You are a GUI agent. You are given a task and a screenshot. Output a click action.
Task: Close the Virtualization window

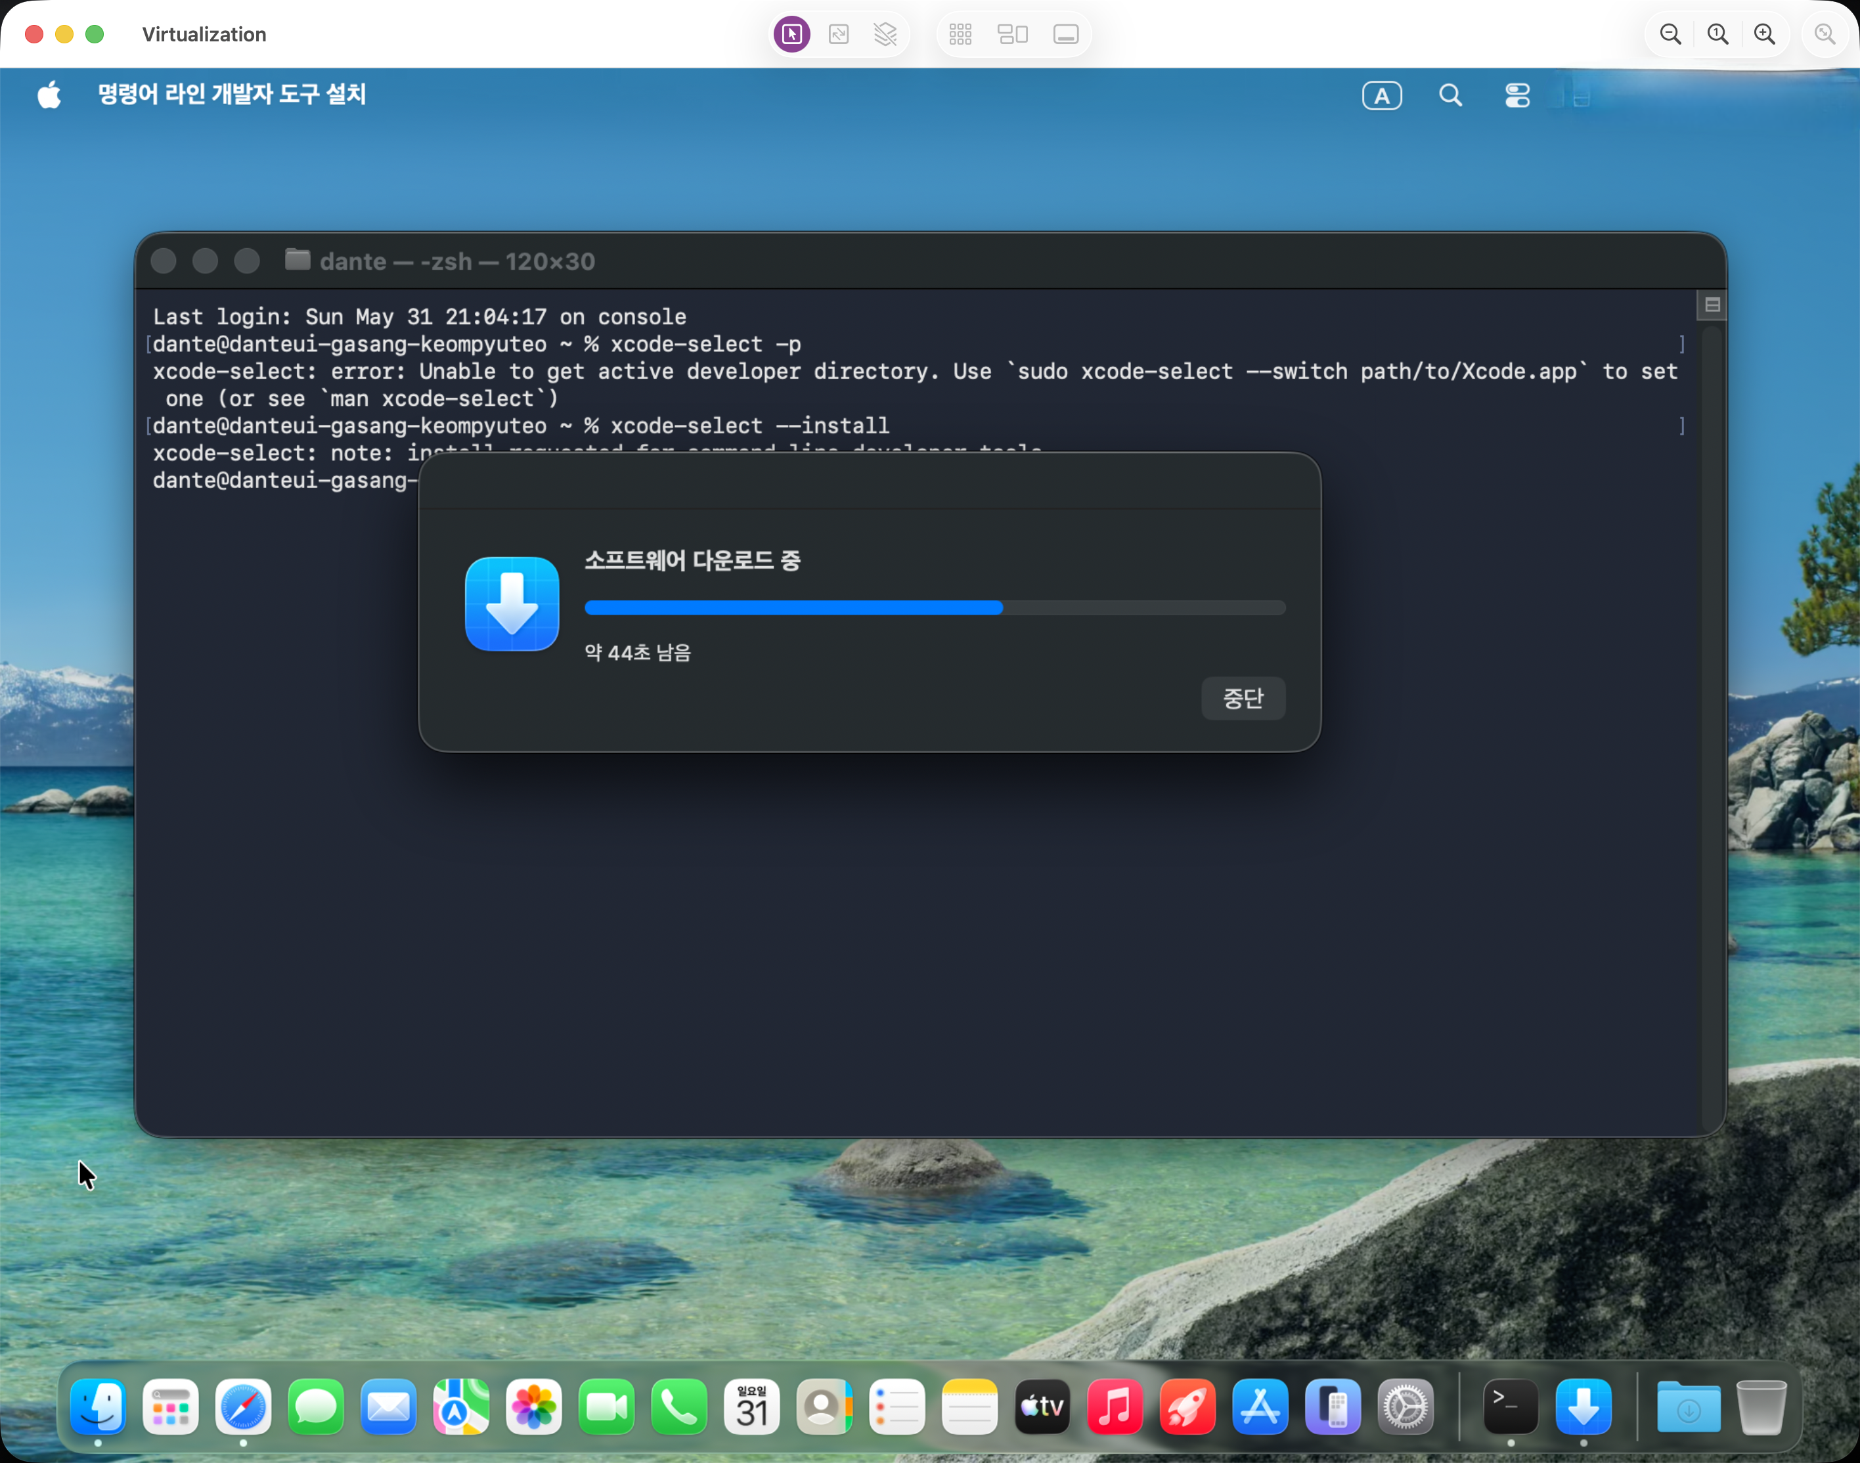[34, 34]
